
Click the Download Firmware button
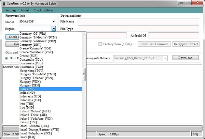(x=154, y=44)
